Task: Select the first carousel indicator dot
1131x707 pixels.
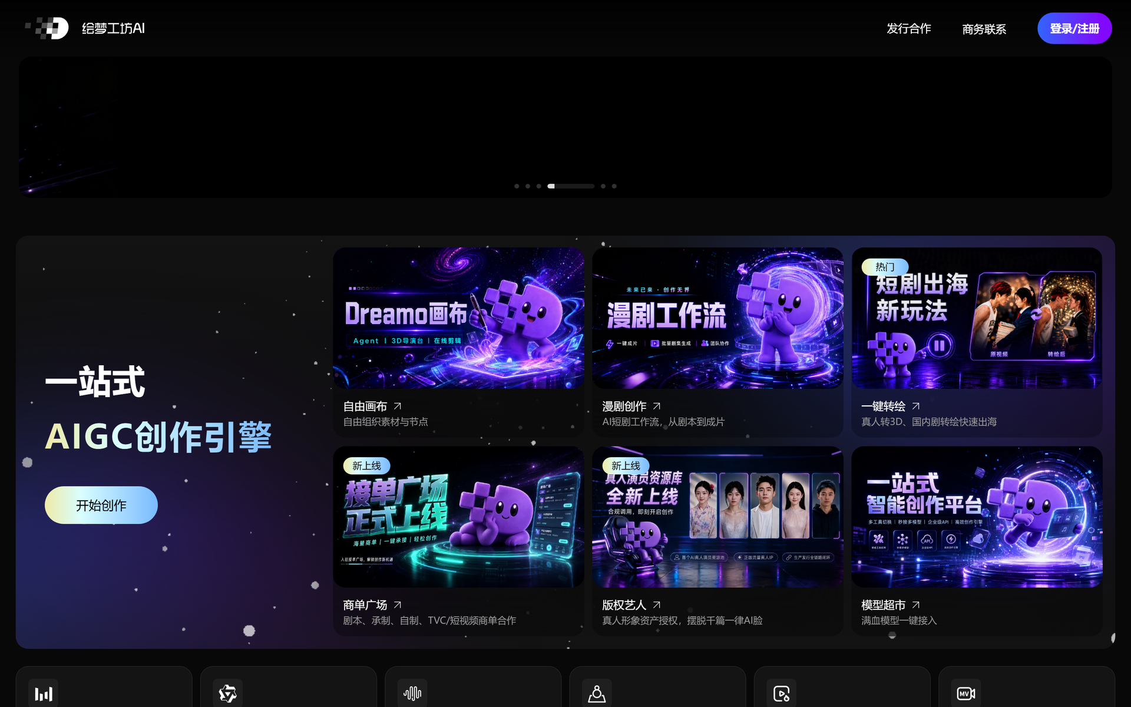Action: point(517,186)
